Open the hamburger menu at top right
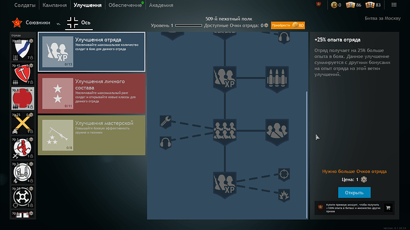 [x=394, y=5]
